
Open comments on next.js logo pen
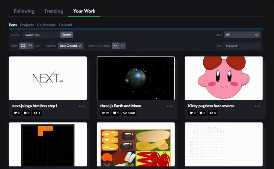tap(26, 113)
